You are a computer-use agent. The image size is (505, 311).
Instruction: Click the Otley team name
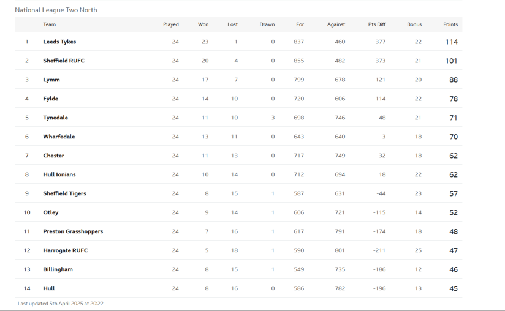pyautogui.click(x=51, y=212)
